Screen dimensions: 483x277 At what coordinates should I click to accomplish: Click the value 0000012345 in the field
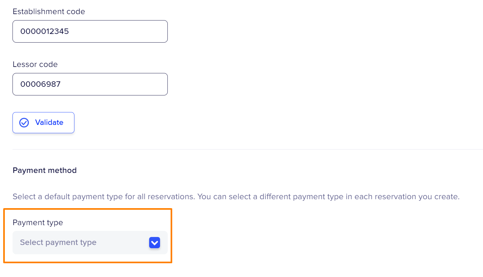(45, 31)
